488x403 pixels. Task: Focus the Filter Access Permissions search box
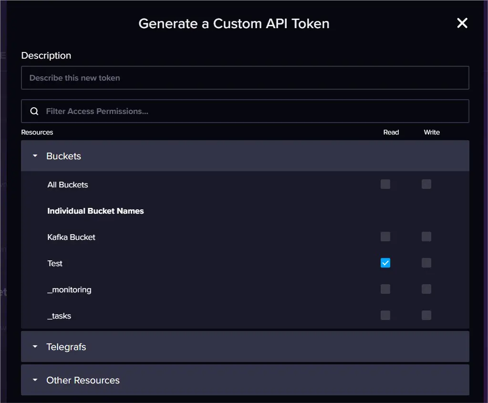(x=253, y=111)
